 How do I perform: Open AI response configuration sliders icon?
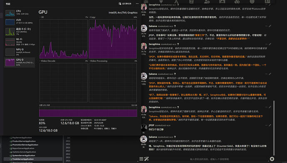point(146,2)
